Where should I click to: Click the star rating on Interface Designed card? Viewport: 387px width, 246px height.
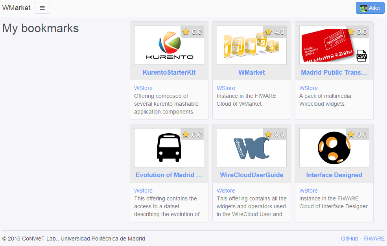[358, 134]
